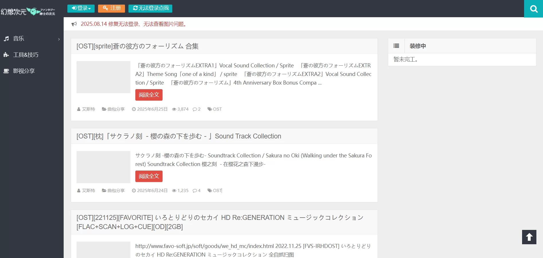
Task: Click the scroll-to-top arrow icon
Action: click(x=529, y=237)
